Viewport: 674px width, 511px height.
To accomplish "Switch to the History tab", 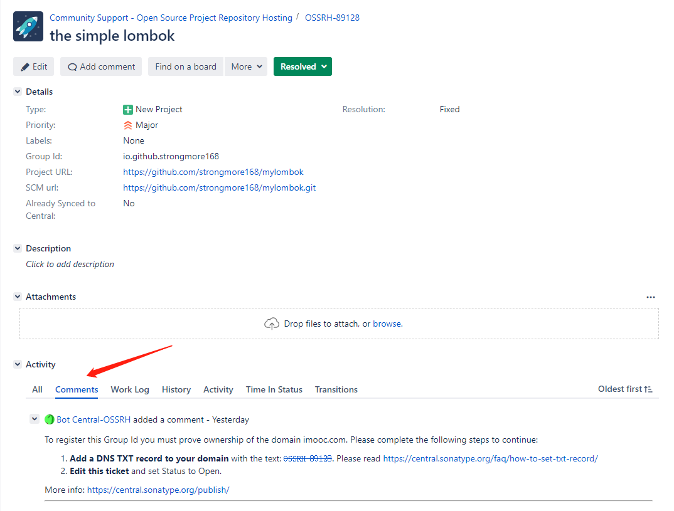I will click(x=176, y=389).
